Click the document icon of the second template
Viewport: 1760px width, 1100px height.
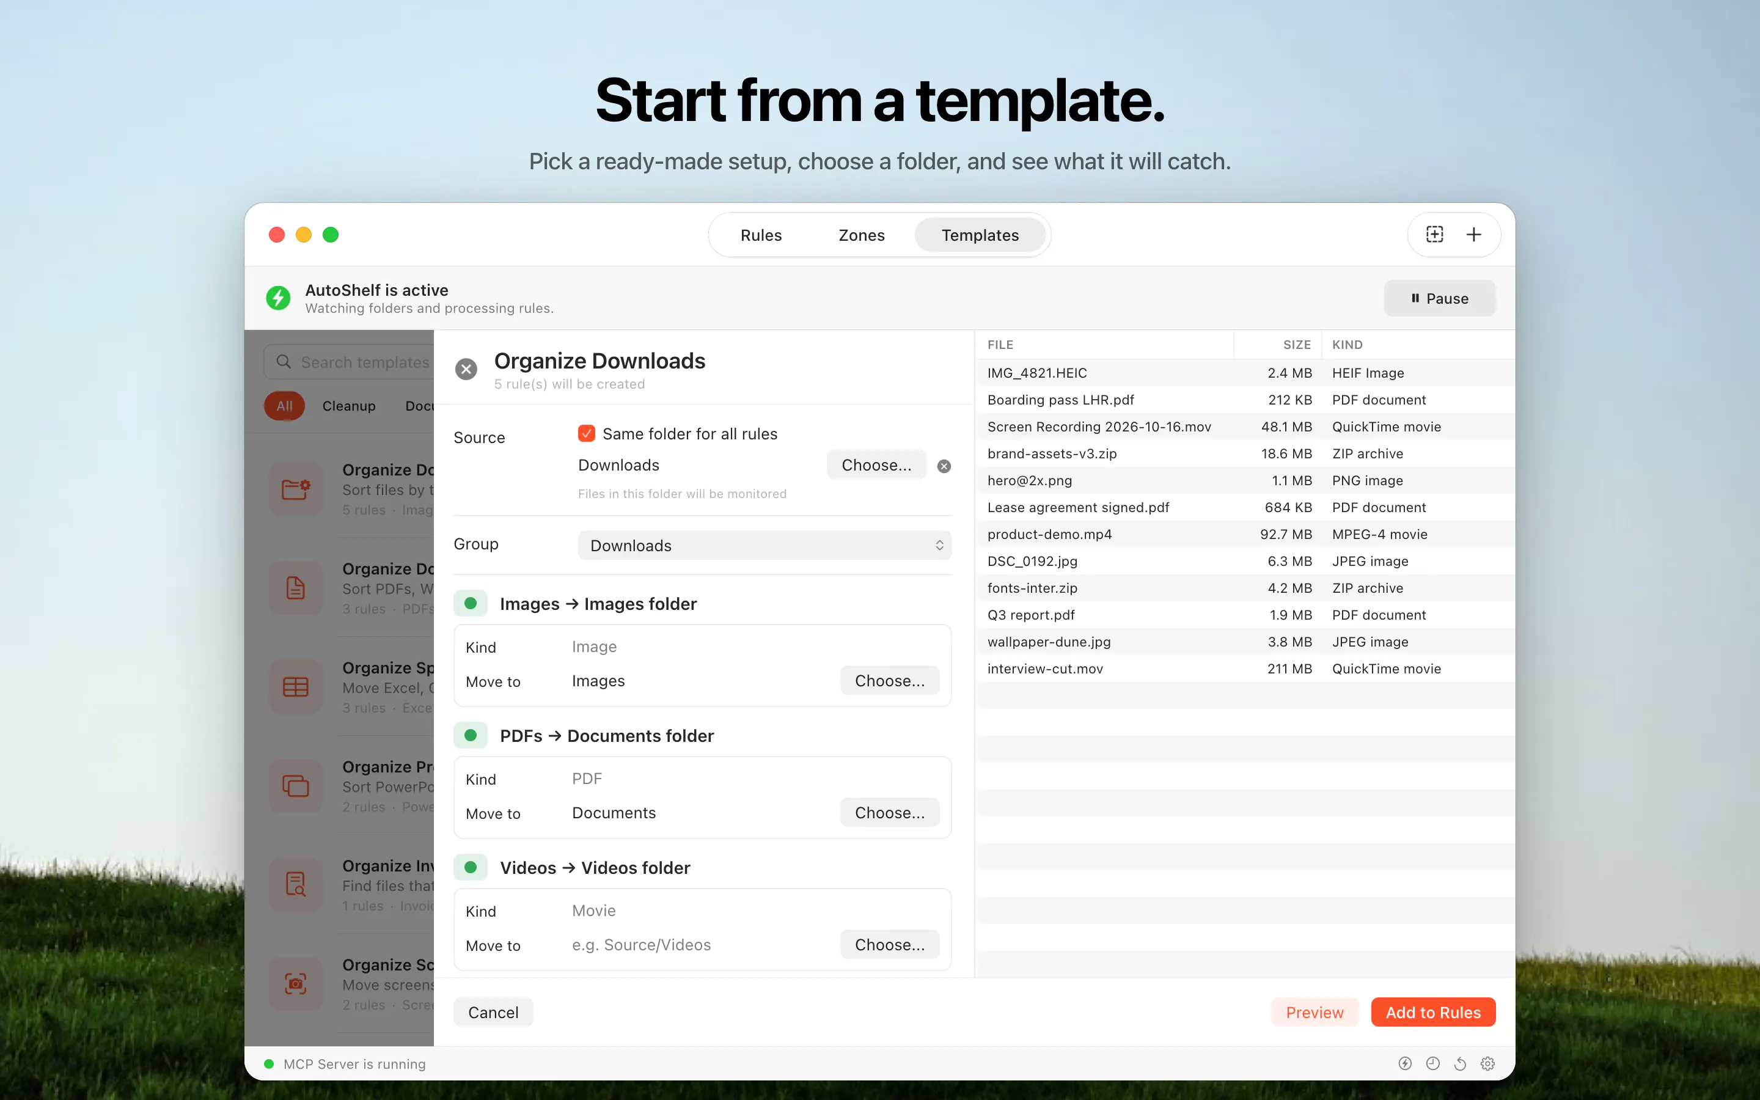295,588
